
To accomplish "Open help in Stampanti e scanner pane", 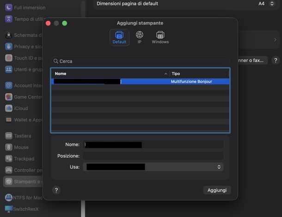I will pyautogui.click(x=276, y=60).
